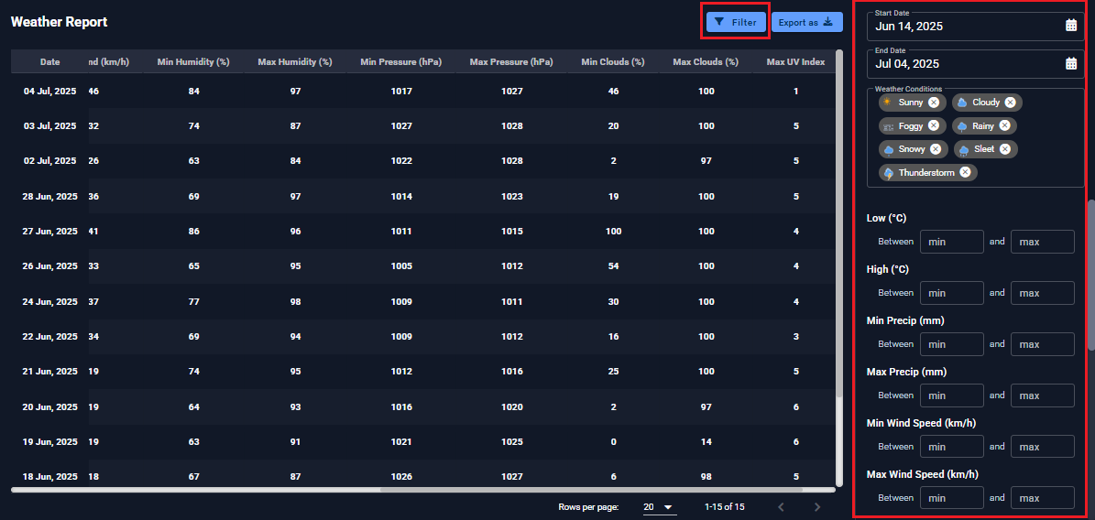Remove the Sunny condition chip
The width and height of the screenshot is (1095, 520).
coord(934,103)
